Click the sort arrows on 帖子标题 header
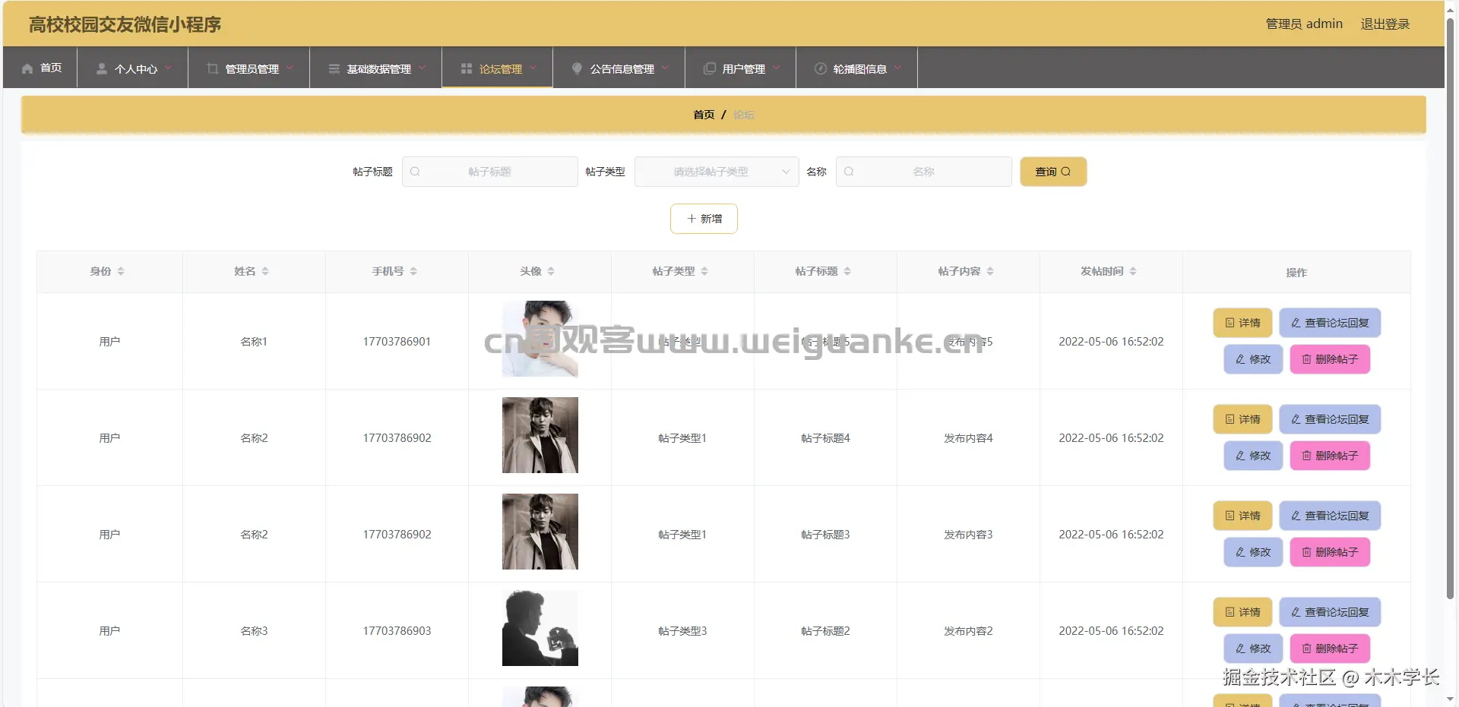1459x707 pixels. click(847, 271)
